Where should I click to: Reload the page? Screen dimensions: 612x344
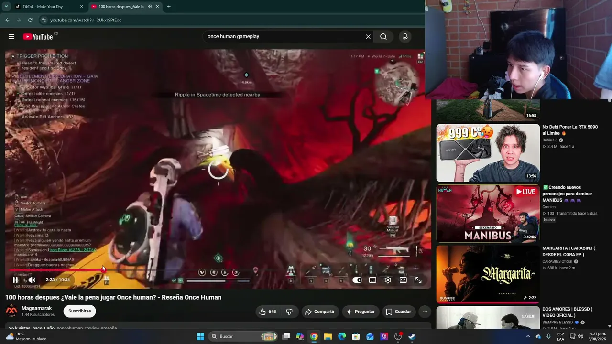coord(30,20)
